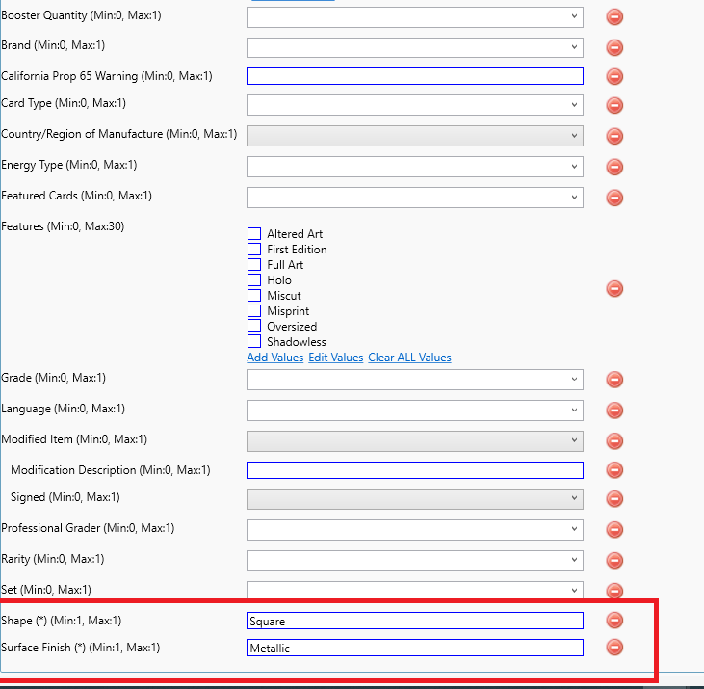Check the Shadowless feature

(x=254, y=341)
